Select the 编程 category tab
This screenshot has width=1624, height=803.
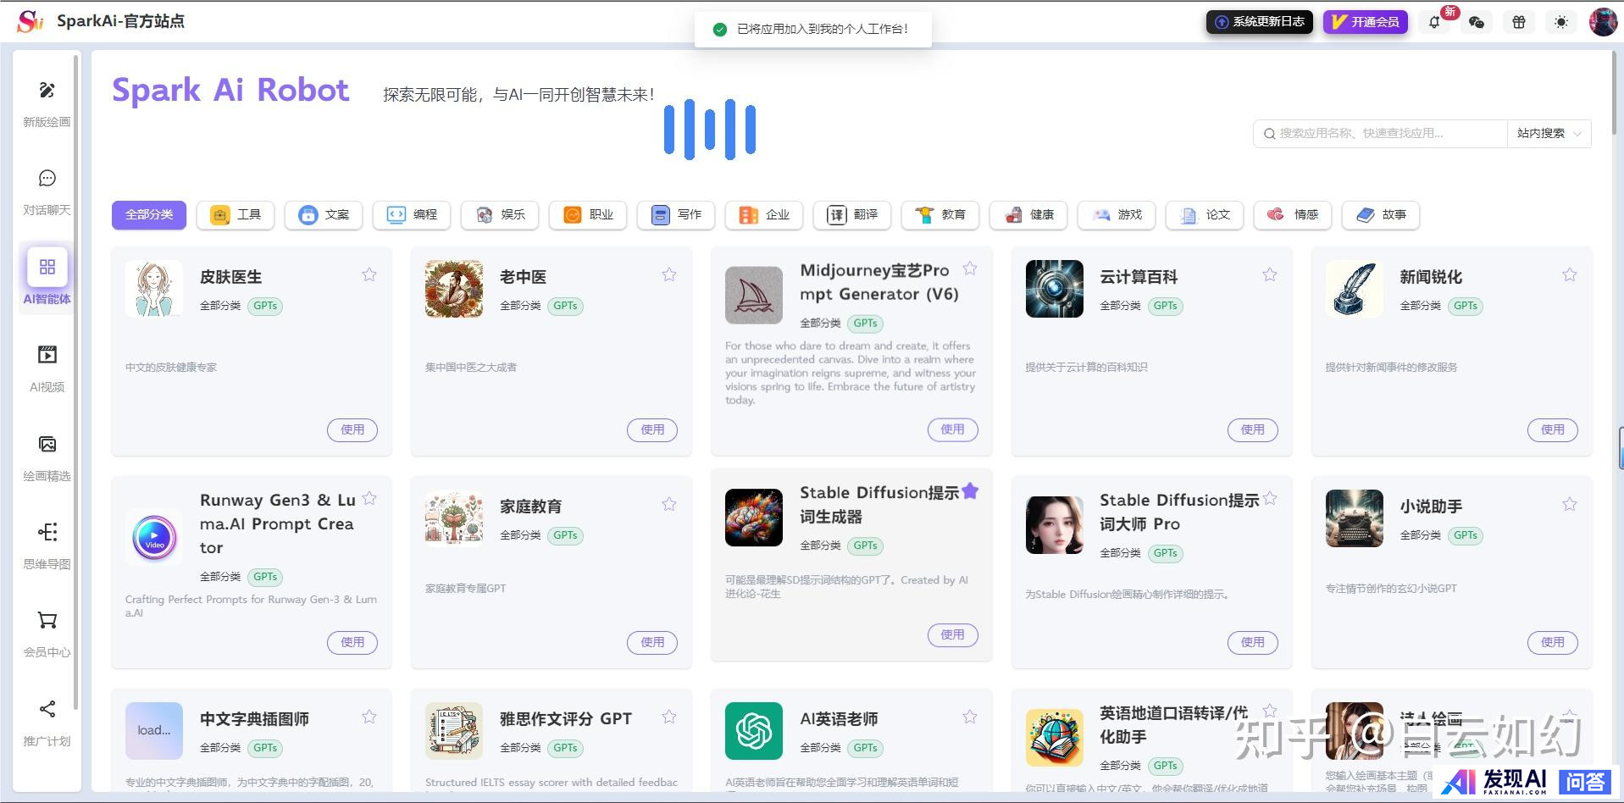pyautogui.click(x=413, y=215)
